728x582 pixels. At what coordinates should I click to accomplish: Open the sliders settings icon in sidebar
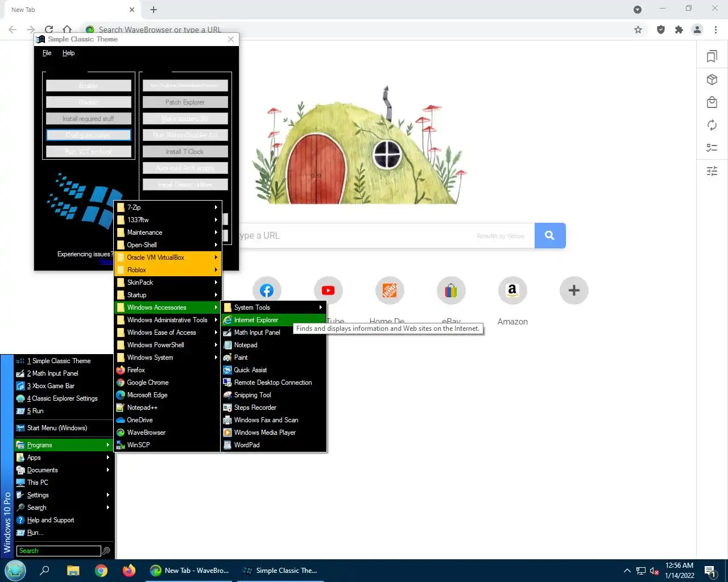pyautogui.click(x=712, y=171)
